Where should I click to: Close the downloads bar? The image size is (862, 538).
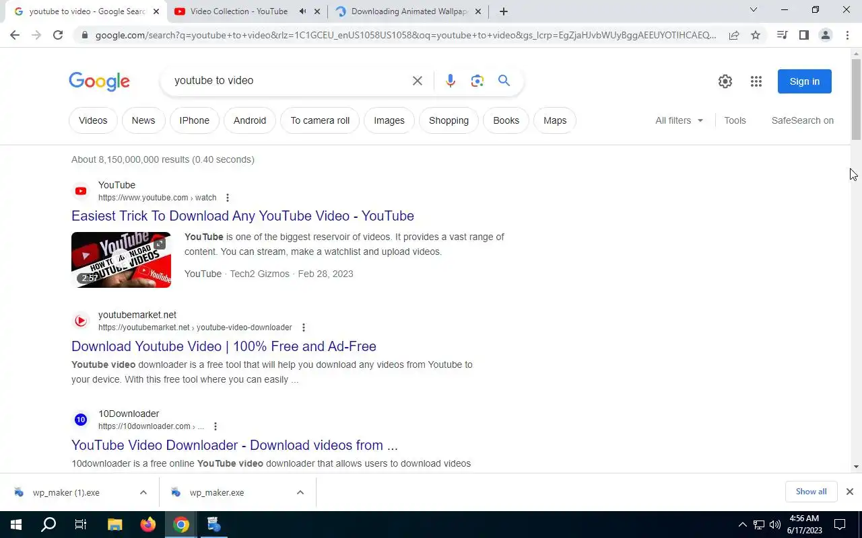tap(850, 492)
